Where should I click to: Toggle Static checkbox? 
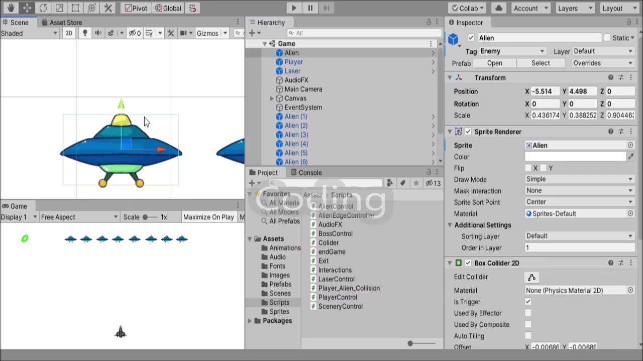[x=607, y=38]
